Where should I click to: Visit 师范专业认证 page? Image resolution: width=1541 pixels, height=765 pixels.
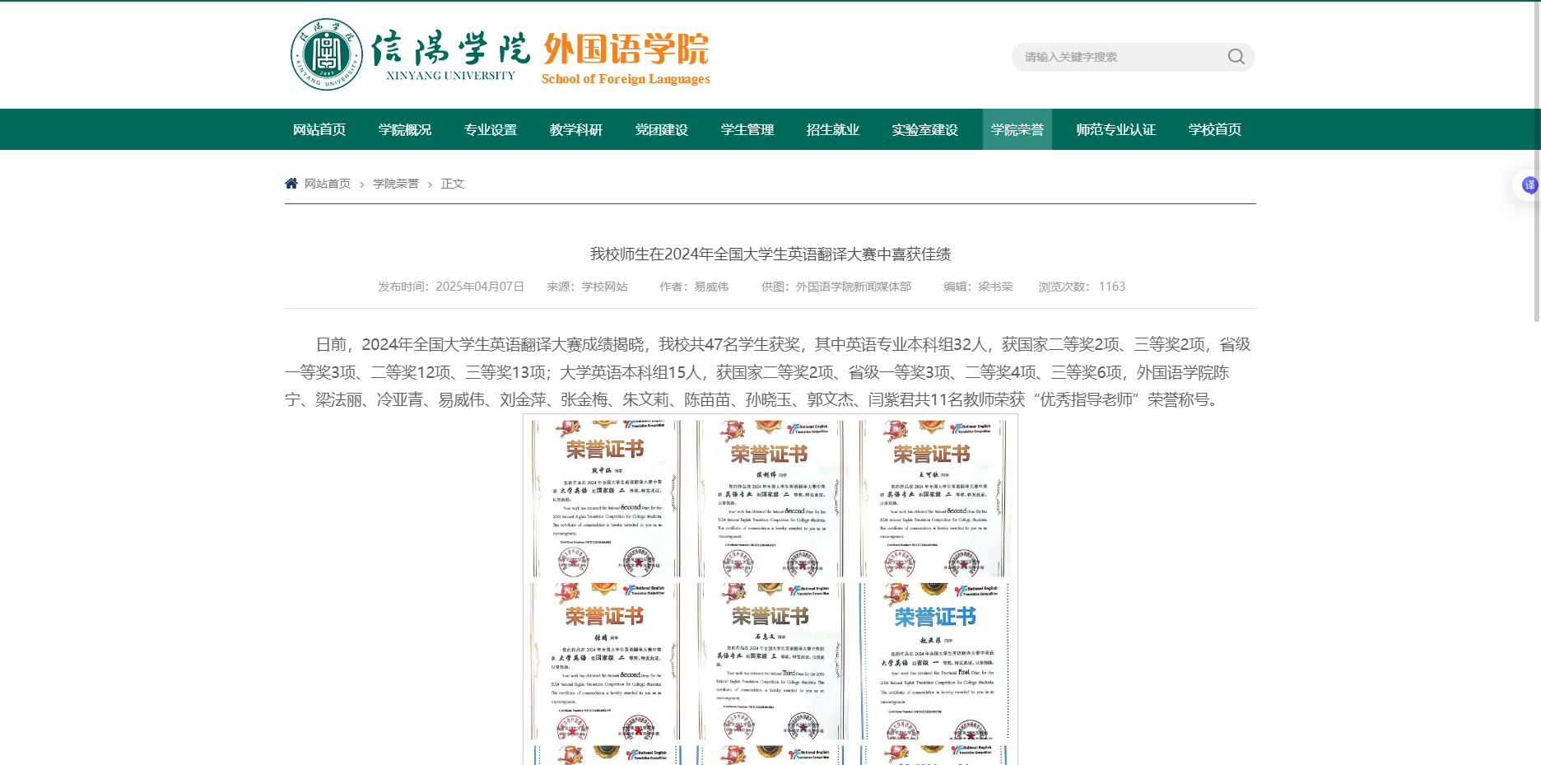coord(1116,129)
